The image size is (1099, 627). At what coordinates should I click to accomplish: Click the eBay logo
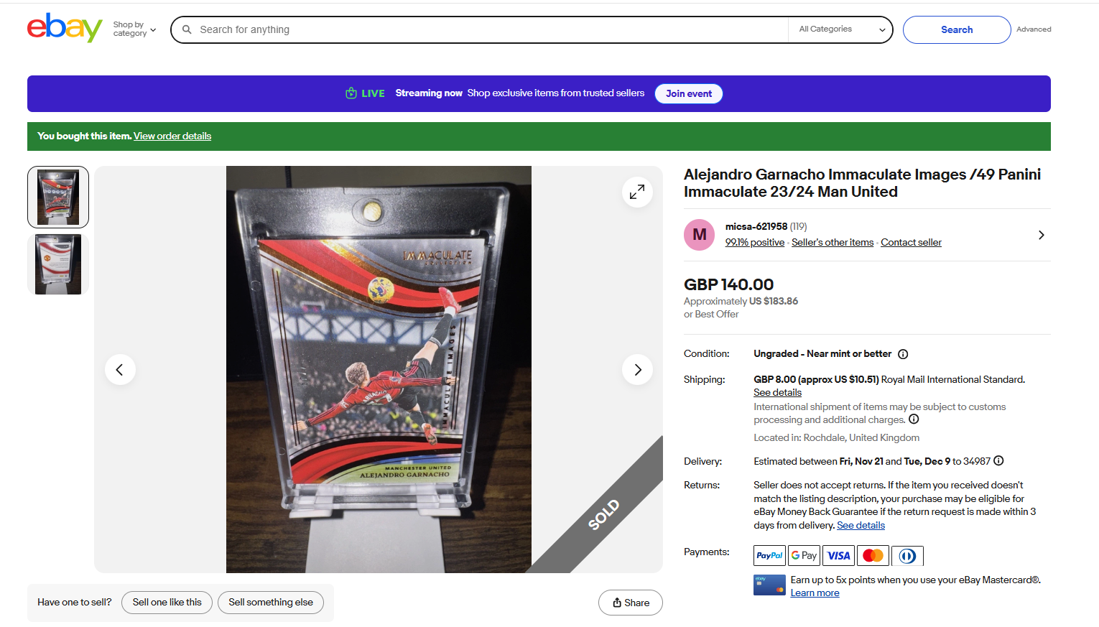click(65, 28)
